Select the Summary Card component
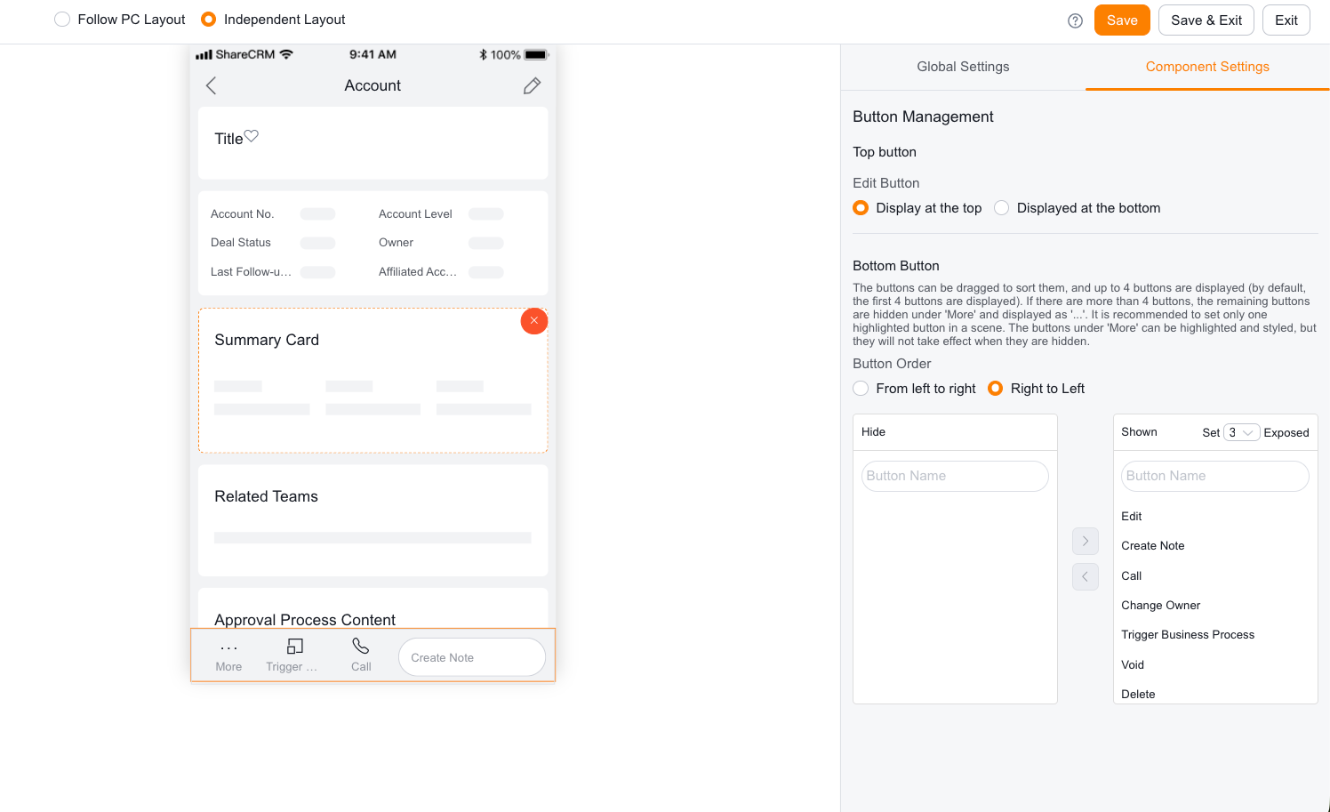The width and height of the screenshot is (1330, 812). [x=373, y=381]
